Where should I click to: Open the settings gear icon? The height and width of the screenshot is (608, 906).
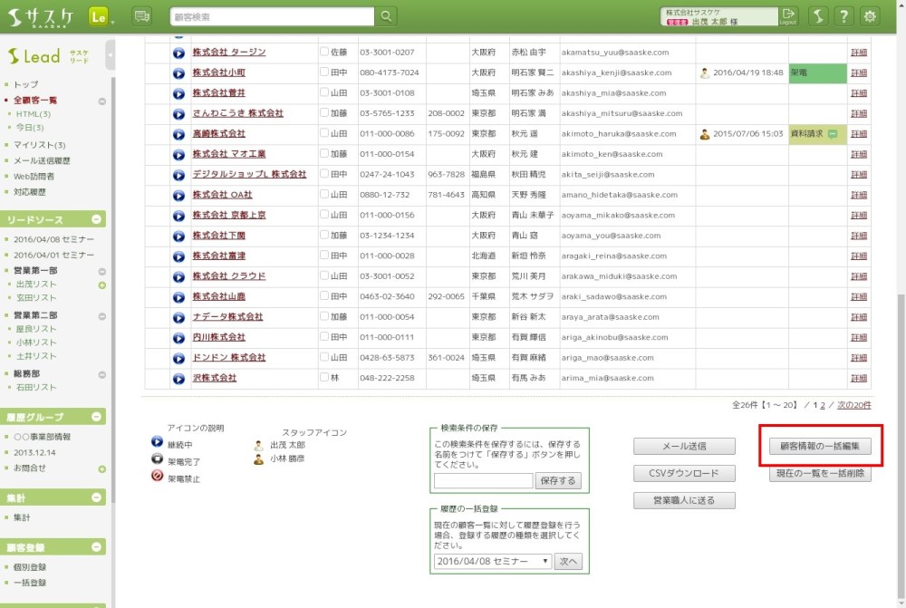click(x=870, y=16)
